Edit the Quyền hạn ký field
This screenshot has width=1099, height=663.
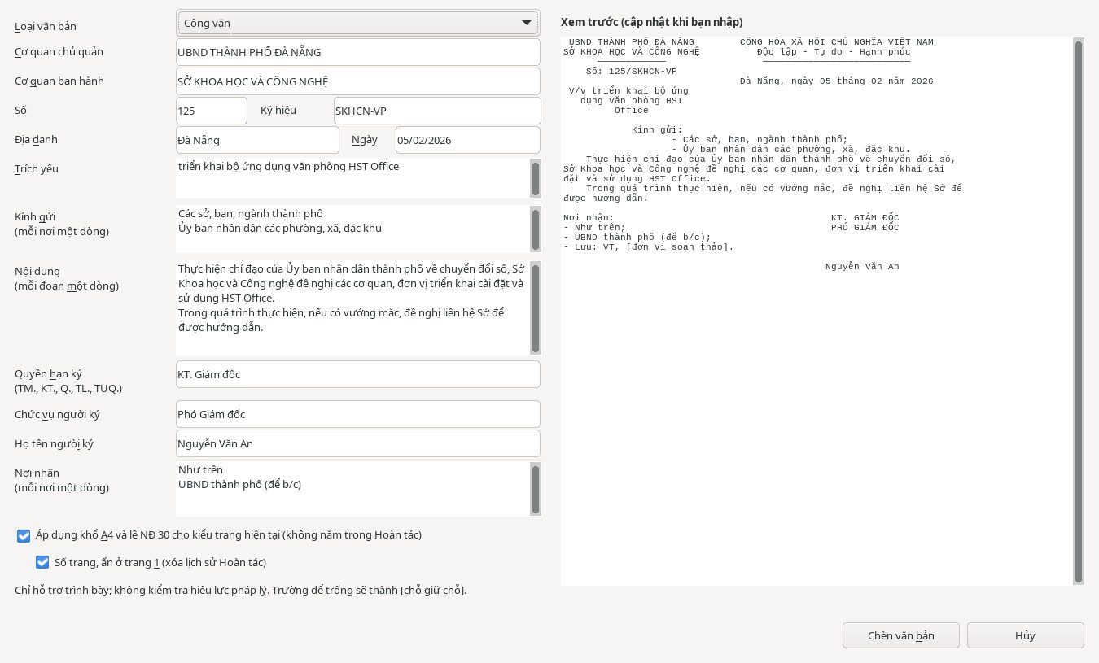point(358,374)
